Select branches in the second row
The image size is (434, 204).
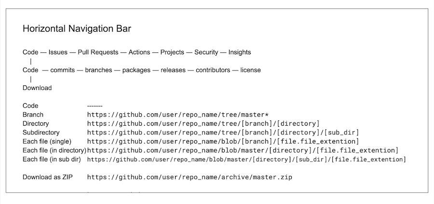coord(99,70)
